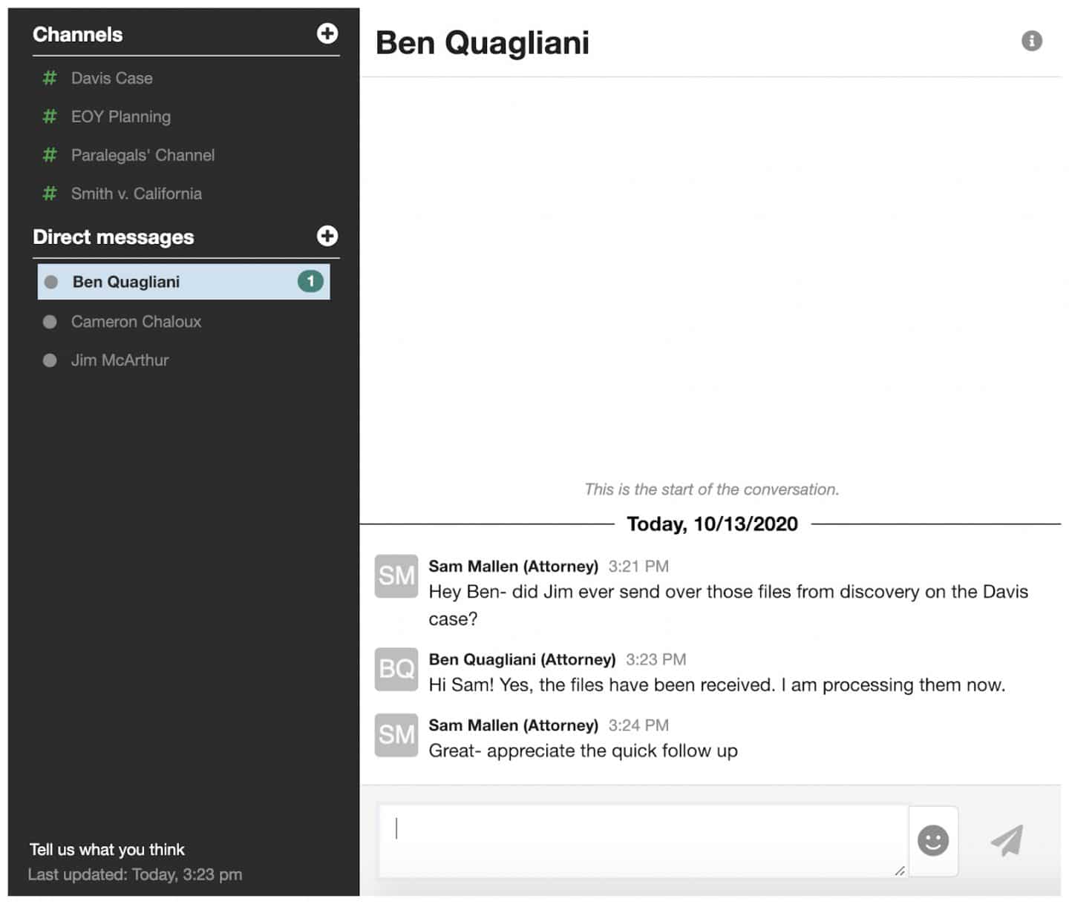Click Sam Mallen's SM avatar on first message
Image resolution: width=1069 pixels, height=904 pixels.
(396, 575)
